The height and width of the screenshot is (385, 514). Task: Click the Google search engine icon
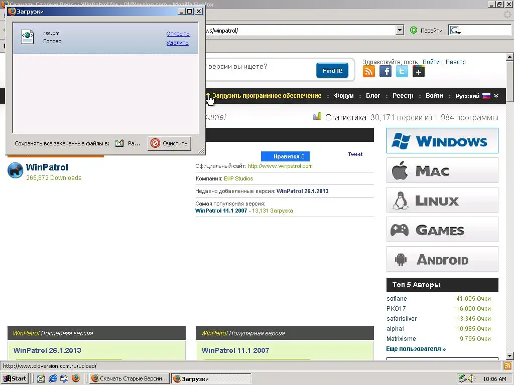[455, 31]
